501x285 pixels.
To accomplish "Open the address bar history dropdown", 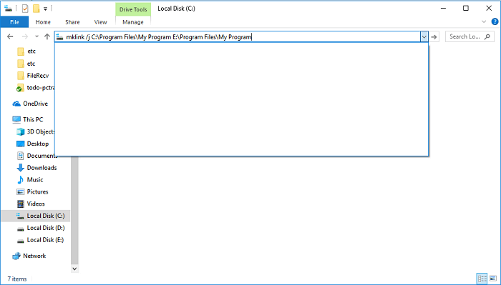I will (424, 37).
